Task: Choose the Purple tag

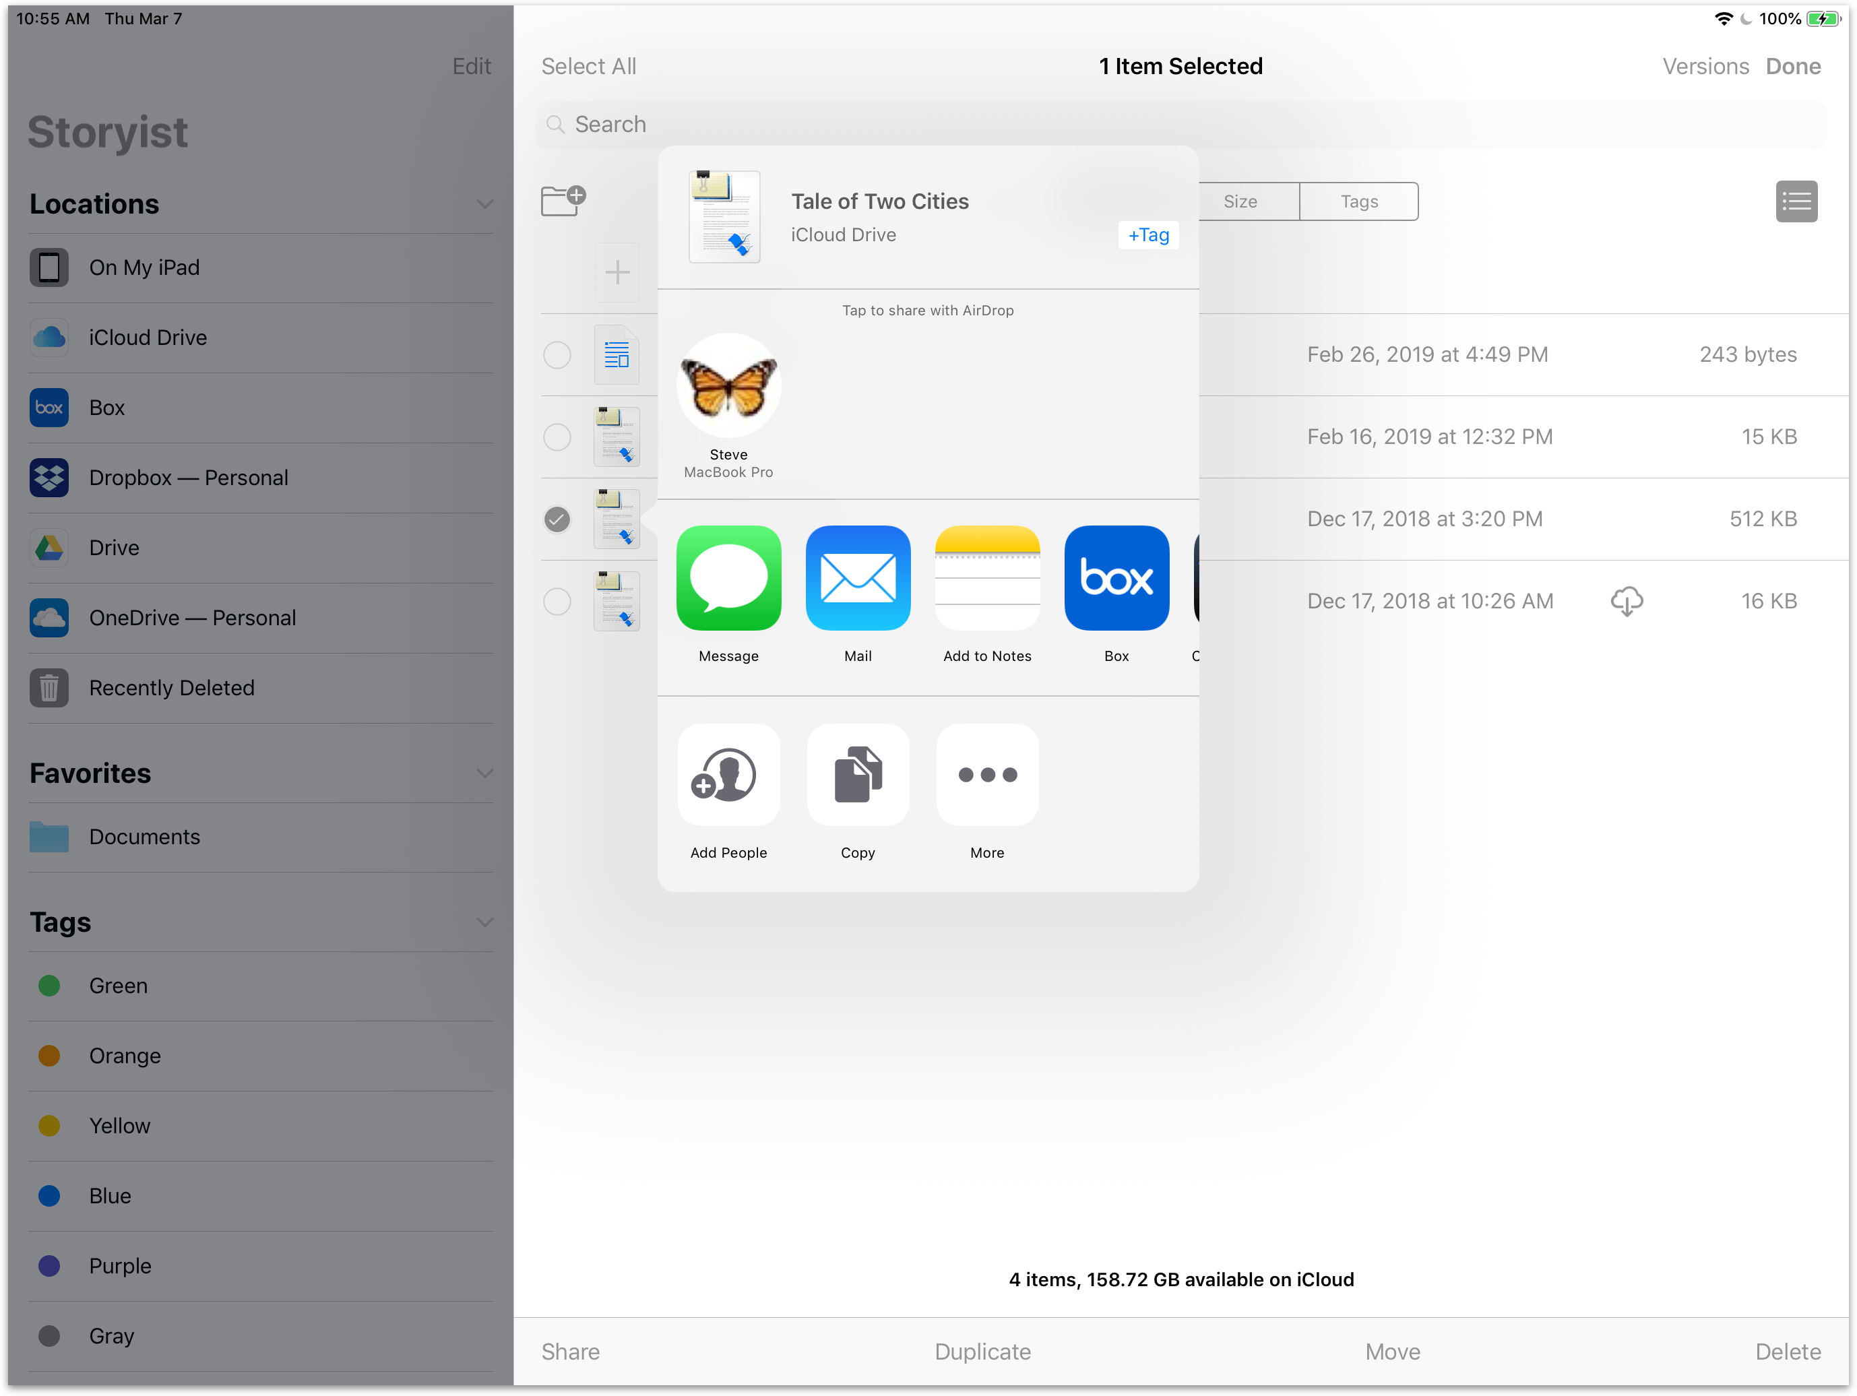Action: (260, 1266)
